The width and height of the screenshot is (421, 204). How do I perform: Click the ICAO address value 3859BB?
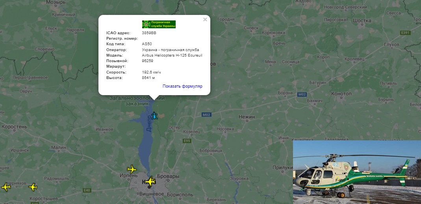coord(149,33)
